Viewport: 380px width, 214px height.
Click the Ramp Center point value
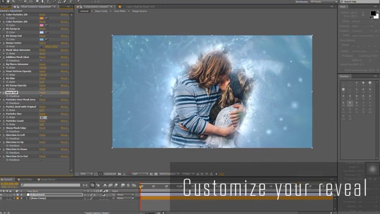pos(51,46)
